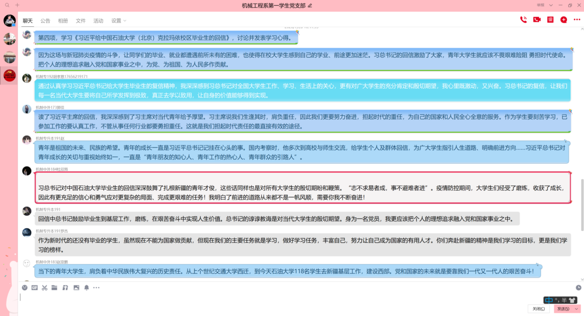Open the send options arrow beside 发送
Screen dimensions: 584x316
click(x=576, y=309)
